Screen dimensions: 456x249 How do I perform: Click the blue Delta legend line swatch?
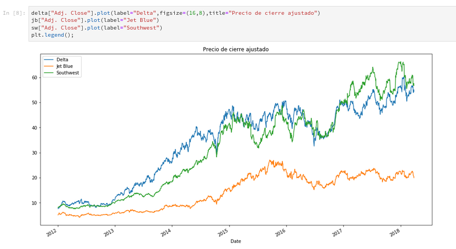(49, 60)
